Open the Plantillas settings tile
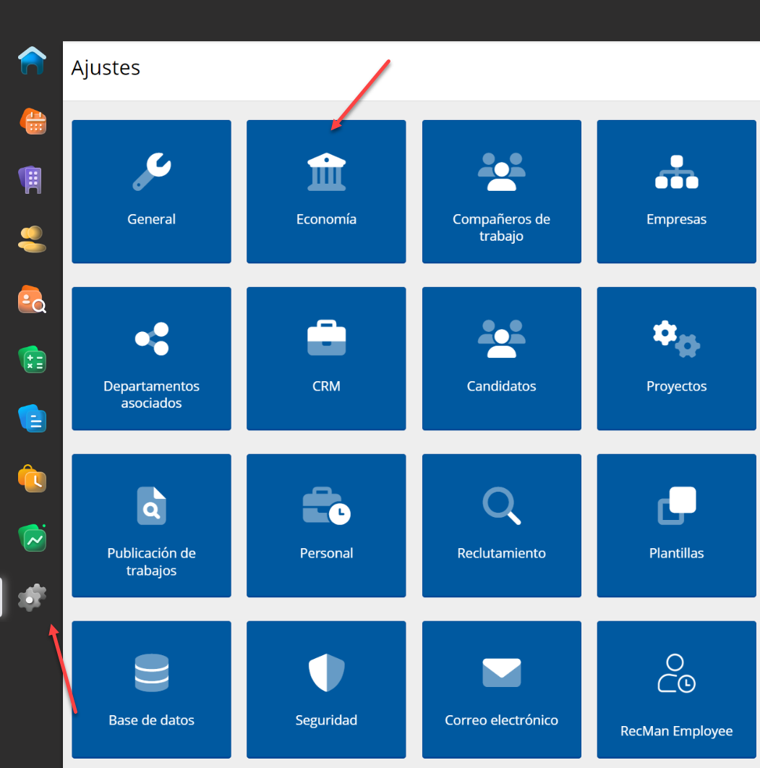Screen dimensions: 760x768 point(676,526)
